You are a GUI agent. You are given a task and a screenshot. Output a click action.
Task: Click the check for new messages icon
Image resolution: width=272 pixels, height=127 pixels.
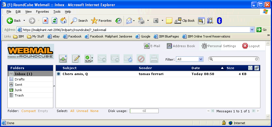click(x=63, y=59)
